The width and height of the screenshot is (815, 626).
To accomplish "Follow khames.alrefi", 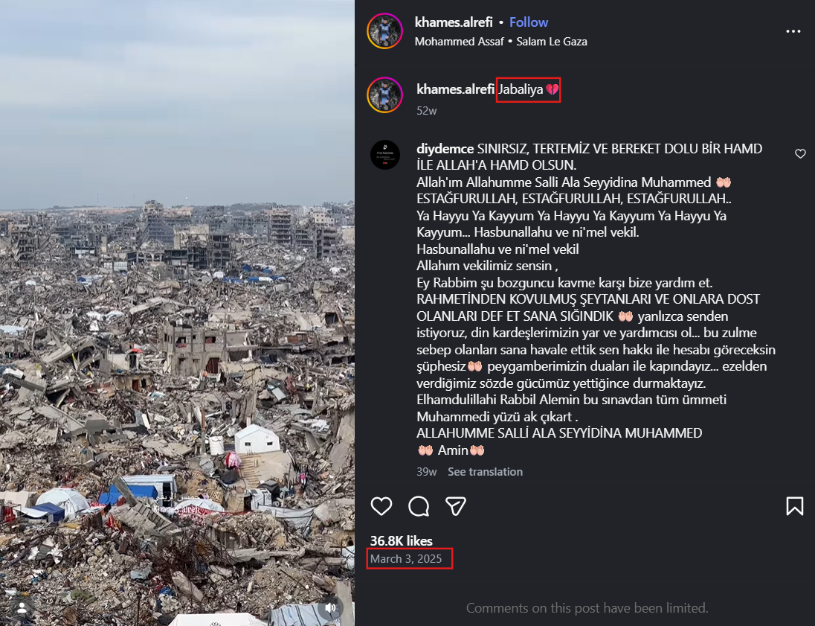I will point(529,22).
